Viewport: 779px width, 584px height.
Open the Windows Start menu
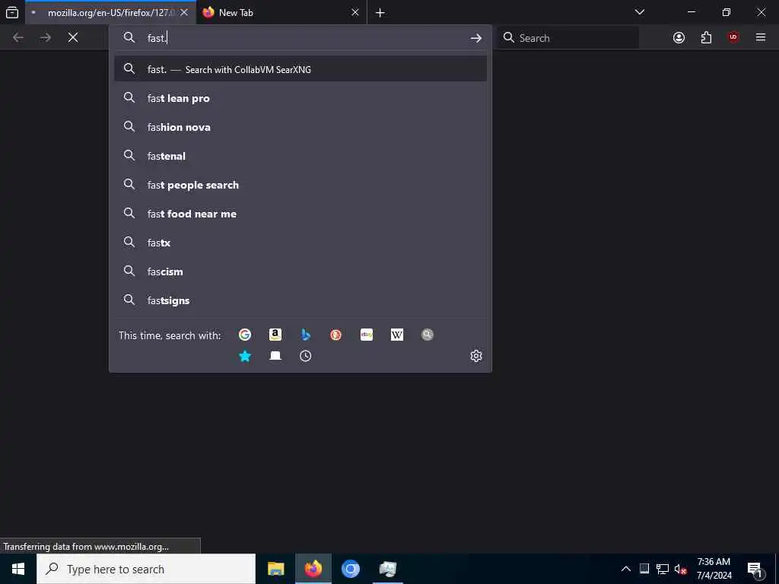[18, 569]
